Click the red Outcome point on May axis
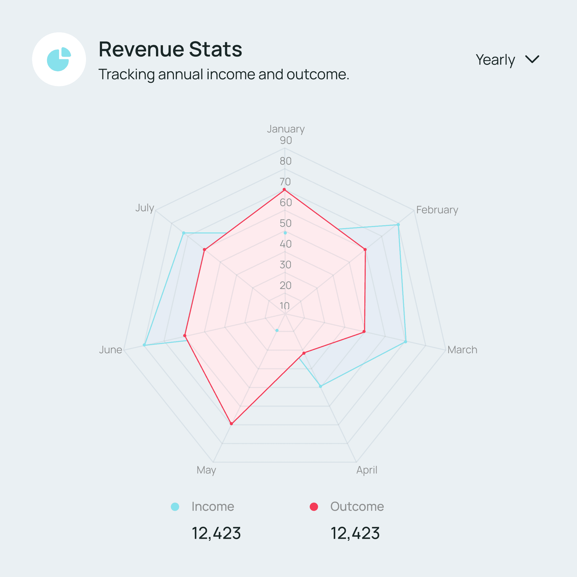Screen dimensions: 577x577 click(231, 423)
